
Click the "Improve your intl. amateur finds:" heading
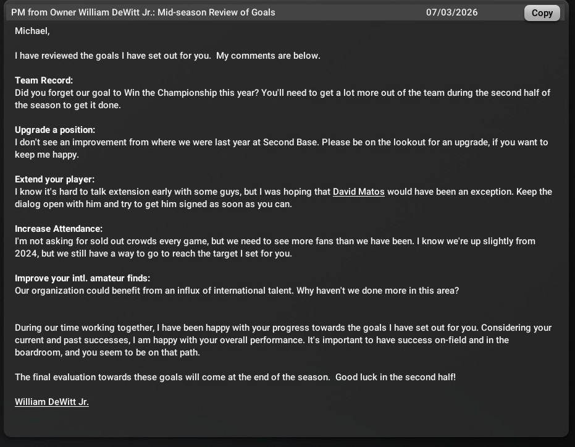tap(82, 278)
